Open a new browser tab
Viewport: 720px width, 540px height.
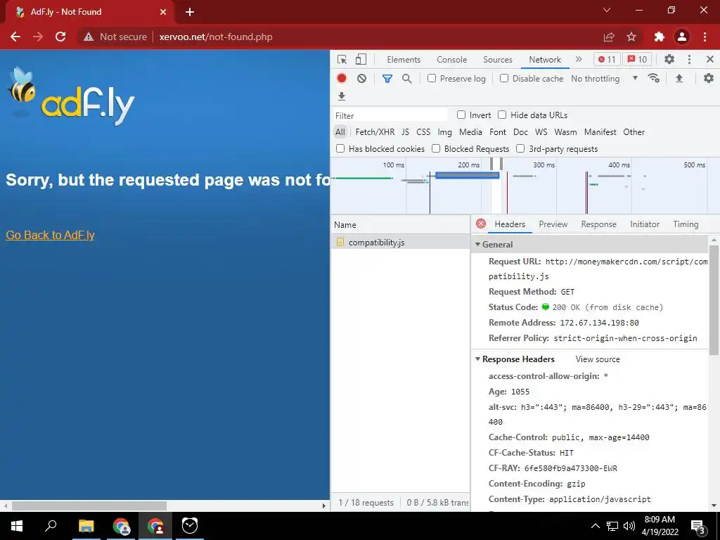tap(190, 12)
